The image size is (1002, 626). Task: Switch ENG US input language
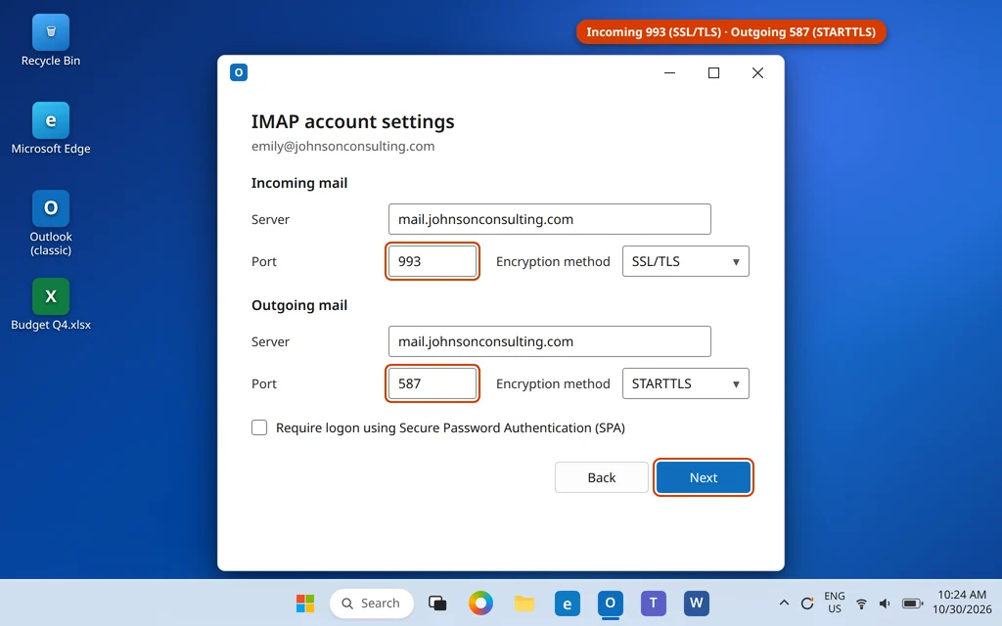[835, 603]
